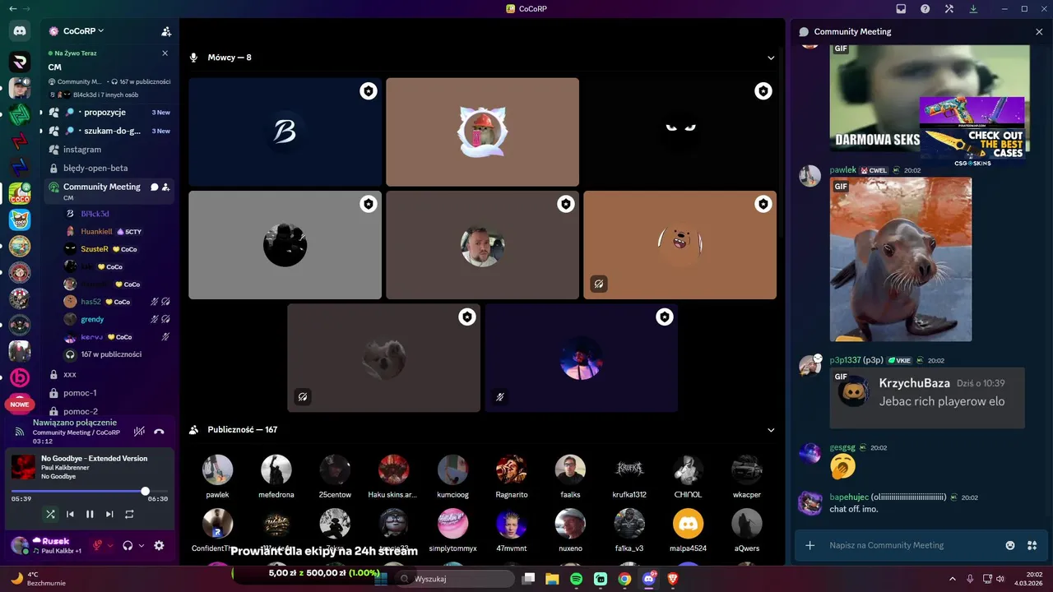Screen dimensions: 1053x592
Task: Select the Community Meeting stage channel
Action: pos(109,191)
